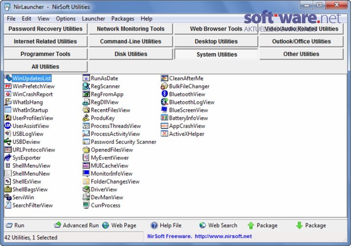This screenshot has width=351, height=246.
Task: Select the URLProtocolView icon
Action: pos(8,150)
